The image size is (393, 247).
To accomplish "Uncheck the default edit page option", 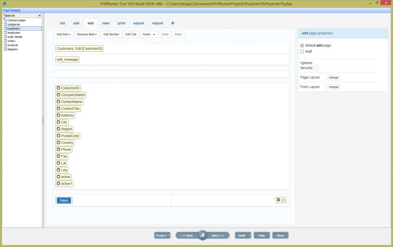I will point(302,45).
